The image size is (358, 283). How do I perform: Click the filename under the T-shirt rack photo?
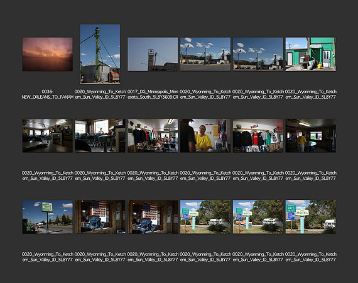(x=258, y=175)
